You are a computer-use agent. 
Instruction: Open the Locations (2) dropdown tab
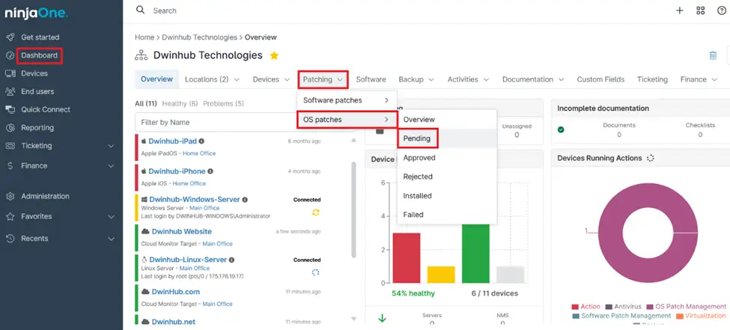[213, 79]
